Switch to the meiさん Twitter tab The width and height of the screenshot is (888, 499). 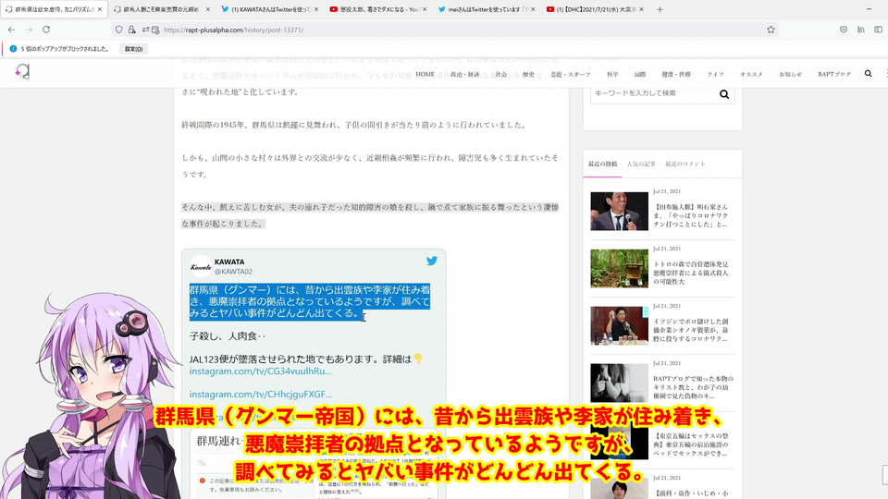click(487, 9)
